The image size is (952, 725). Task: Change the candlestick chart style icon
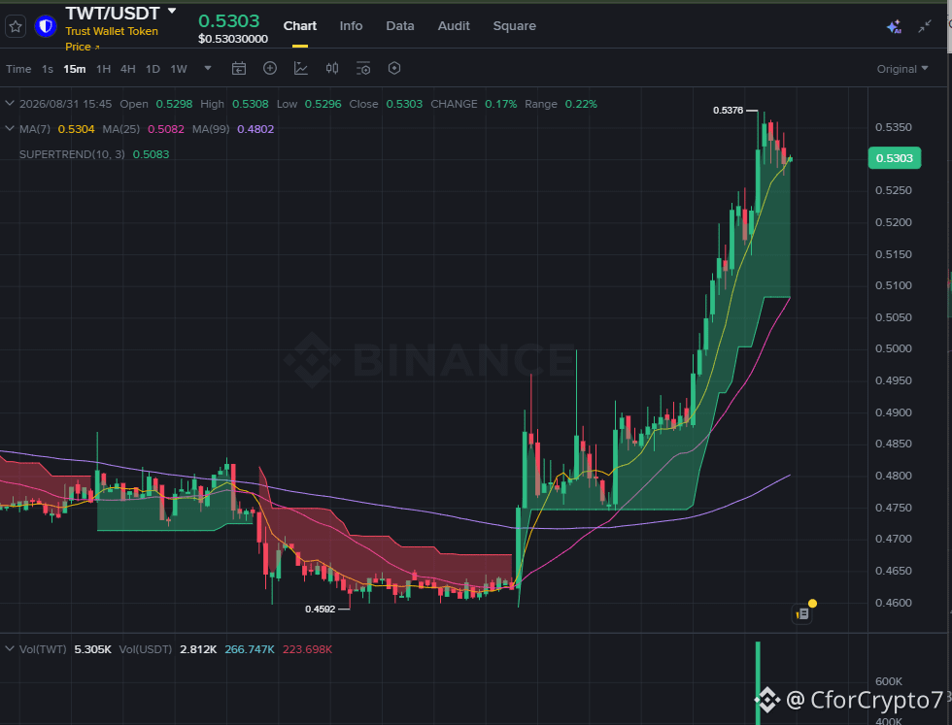(332, 69)
